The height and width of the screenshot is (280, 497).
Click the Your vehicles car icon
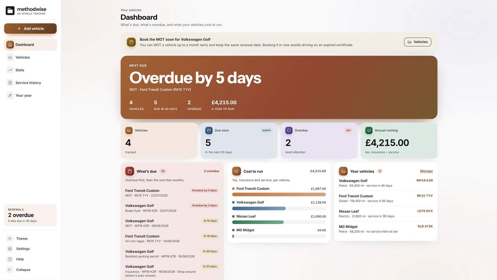343,171
